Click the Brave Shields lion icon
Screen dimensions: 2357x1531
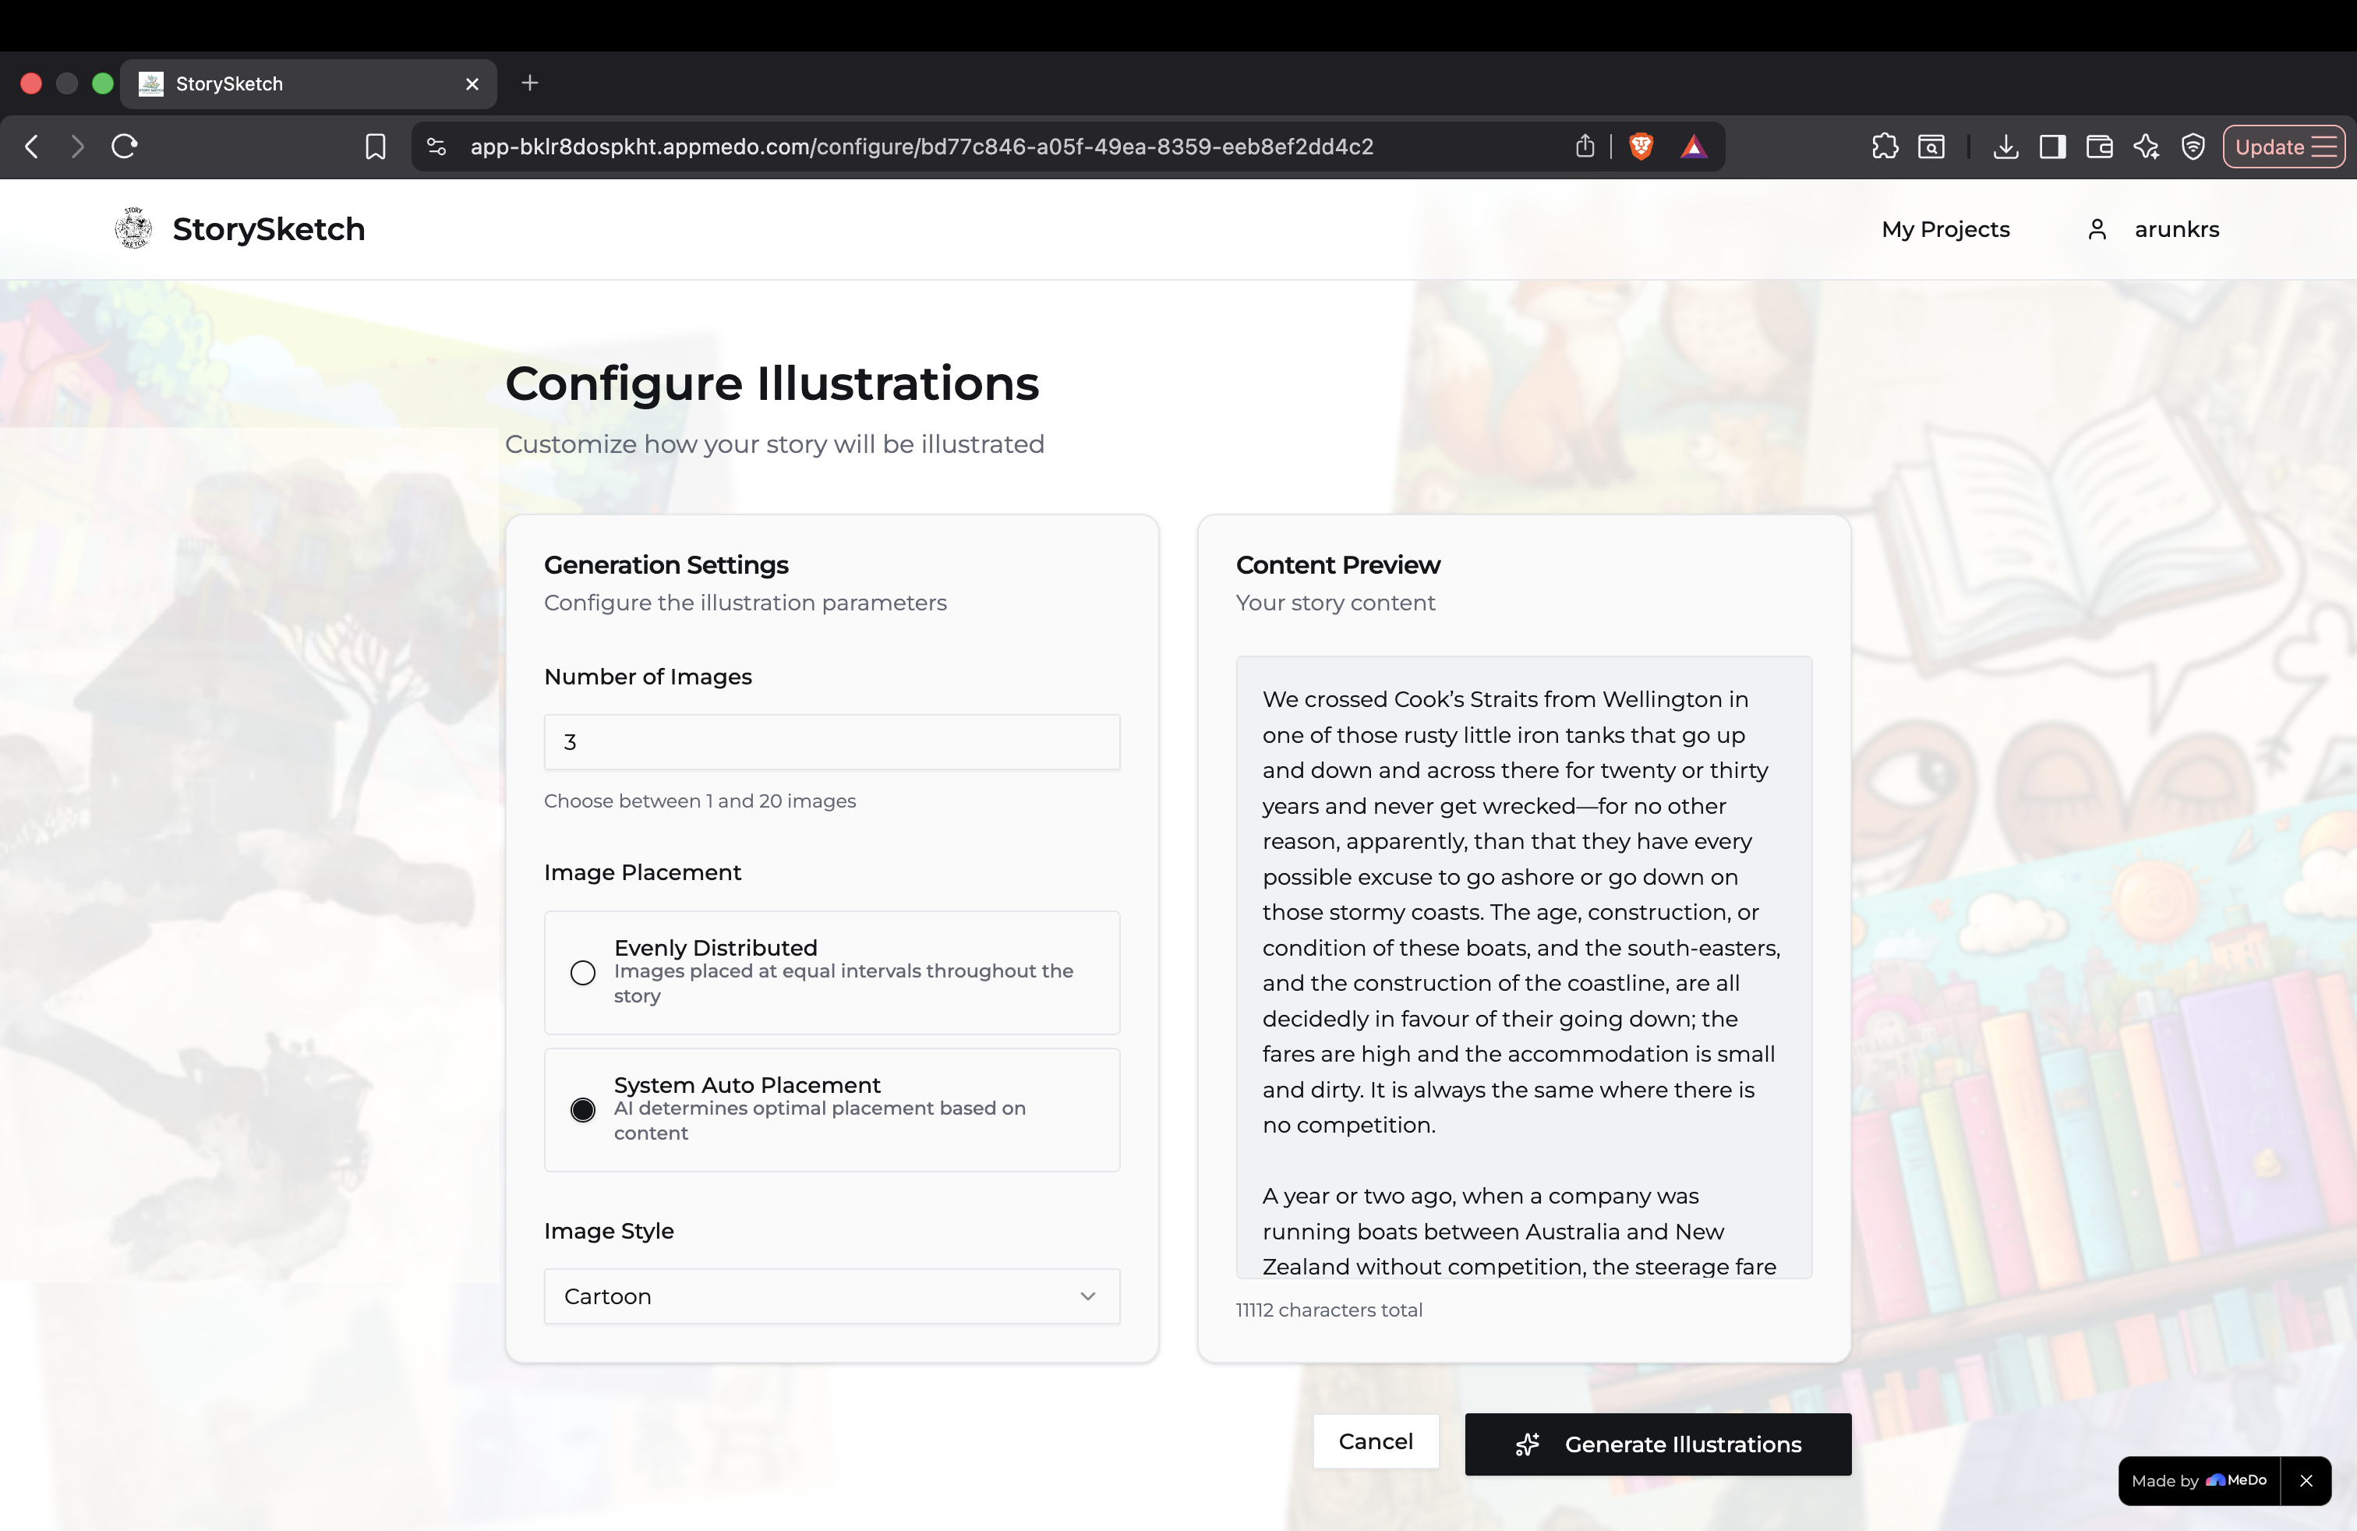coord(1641,147)
